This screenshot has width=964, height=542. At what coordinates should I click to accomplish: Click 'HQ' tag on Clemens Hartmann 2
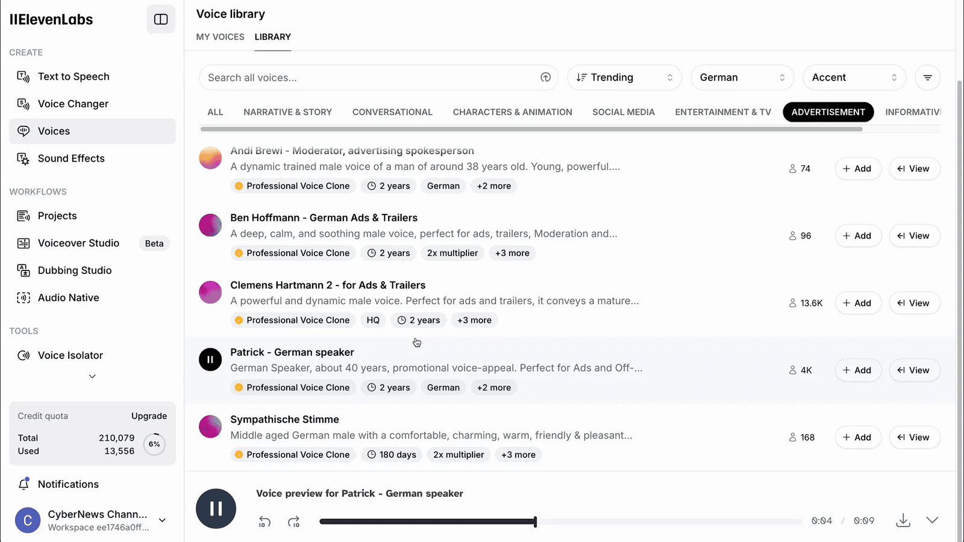373,320
